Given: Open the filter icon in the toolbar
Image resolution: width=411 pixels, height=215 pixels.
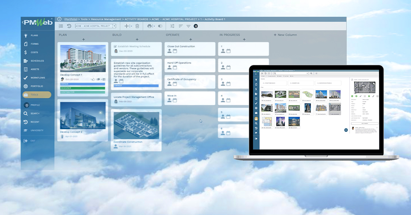Looking at the screenshot, I should point(189,26).
